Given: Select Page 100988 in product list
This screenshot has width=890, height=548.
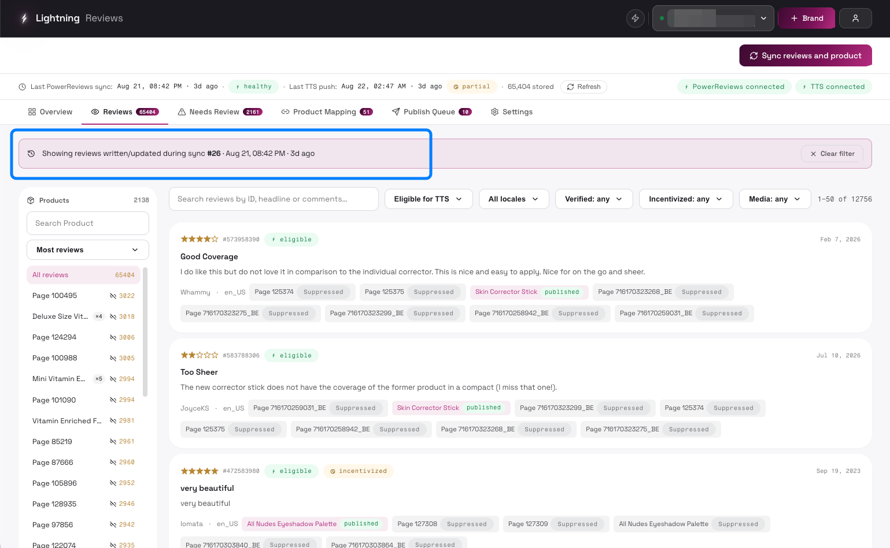Looking at the screenshot, I should click(84, 358).
